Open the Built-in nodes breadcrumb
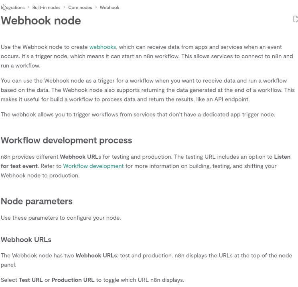The image size is (298, 287). (46, 8)
